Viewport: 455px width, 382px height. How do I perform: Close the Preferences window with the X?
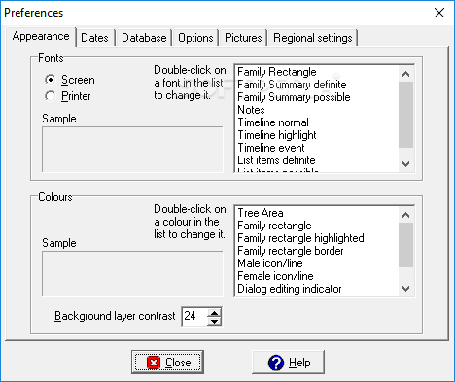tap(439, 13)
